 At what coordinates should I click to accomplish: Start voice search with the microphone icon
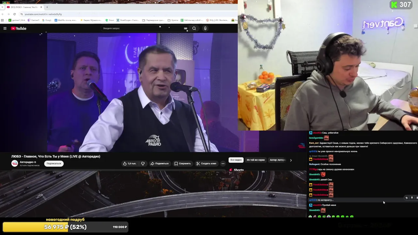pyautogui.click(x=205, y=28)
